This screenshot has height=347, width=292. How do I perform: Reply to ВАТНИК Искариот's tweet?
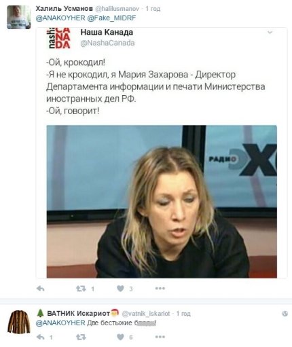[40, 337]
